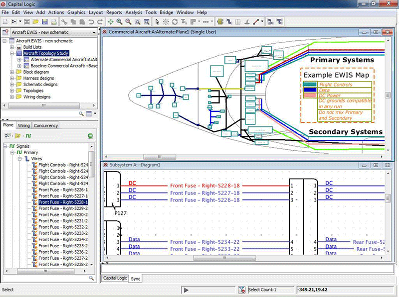Switch to the Concurrency tab
This screenshot has height=297, width=399.
tap(46, 125)
